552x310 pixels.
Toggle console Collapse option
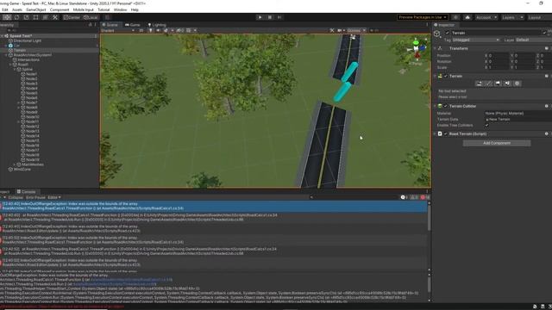click(16, 197)
